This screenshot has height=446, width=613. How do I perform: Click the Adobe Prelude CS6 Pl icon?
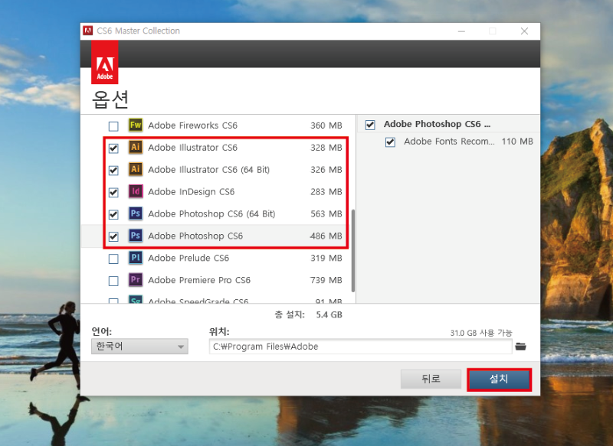136,258
